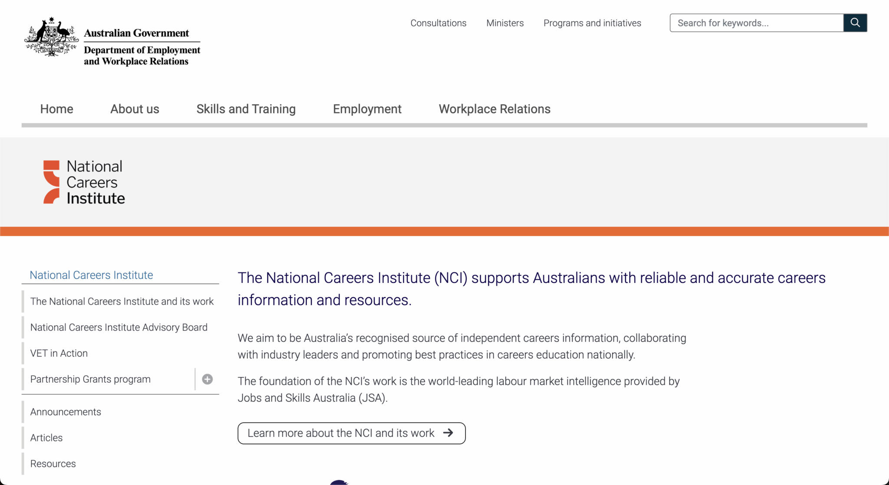Click the National Careers Institute logo
889x485 pixels.
(x=84, y=182)
